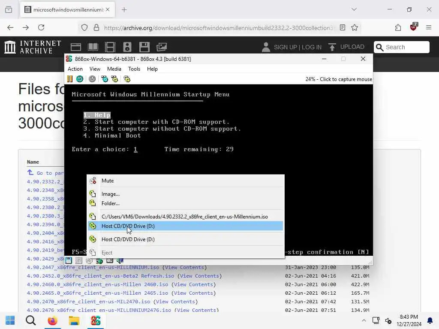Screen dimensions: 439x329
Task: Click the Internet Archive logo
Action: pyautogui.click(x=33, y=47)
